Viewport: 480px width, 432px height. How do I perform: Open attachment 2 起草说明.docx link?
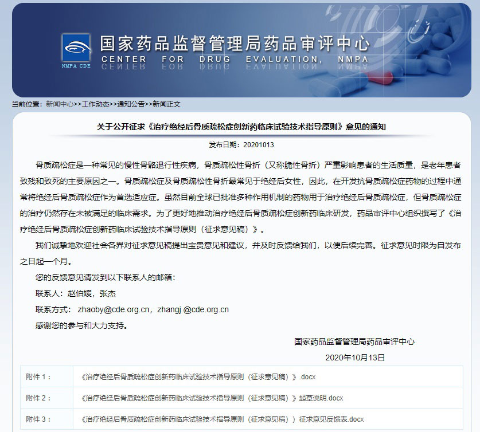(212, 398)
